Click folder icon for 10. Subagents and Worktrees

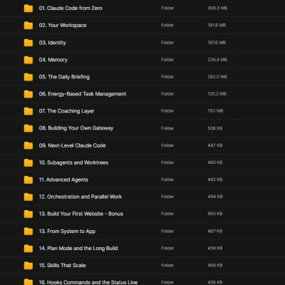(x=28, y=162)
